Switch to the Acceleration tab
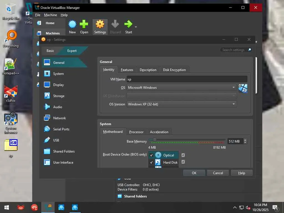The width and height of the screenshot is (284, 213). [159, 132]
